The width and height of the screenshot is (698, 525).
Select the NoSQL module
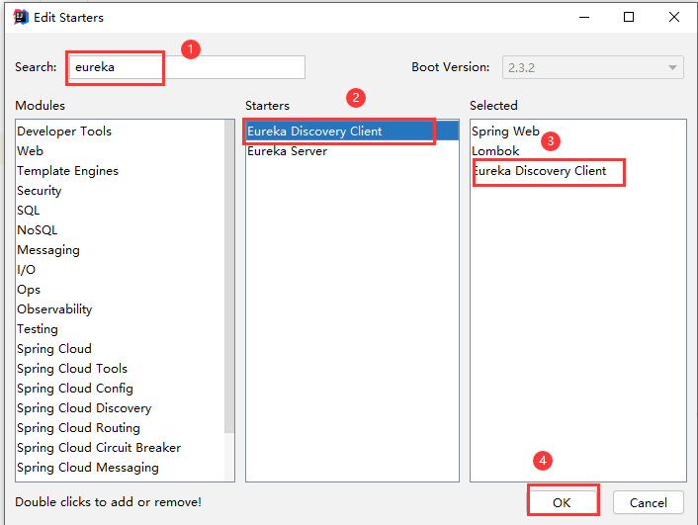tap(121, 230)
